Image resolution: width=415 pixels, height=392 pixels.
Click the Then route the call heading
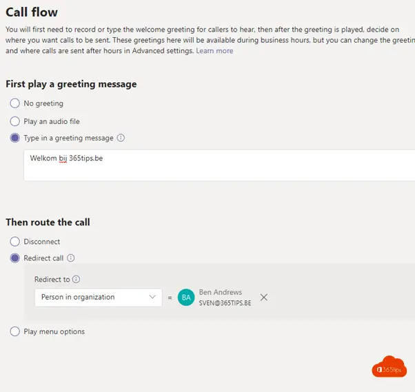click(x=48, y=223)
